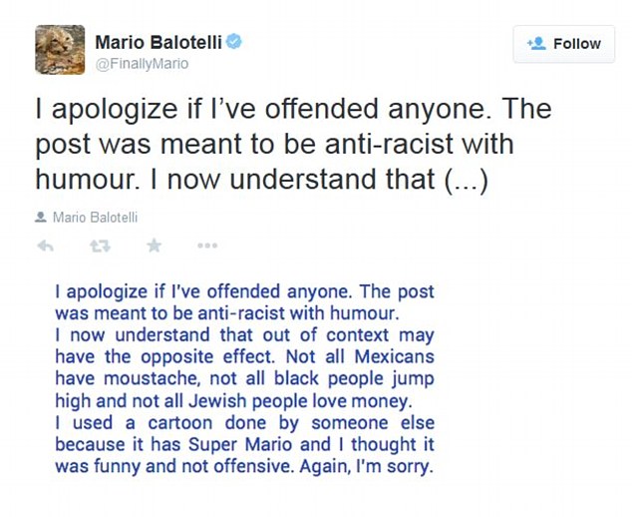Viewport: 632px width, 517px height.
Task: Click the blue verified badge
Action: tap(234, 42)
